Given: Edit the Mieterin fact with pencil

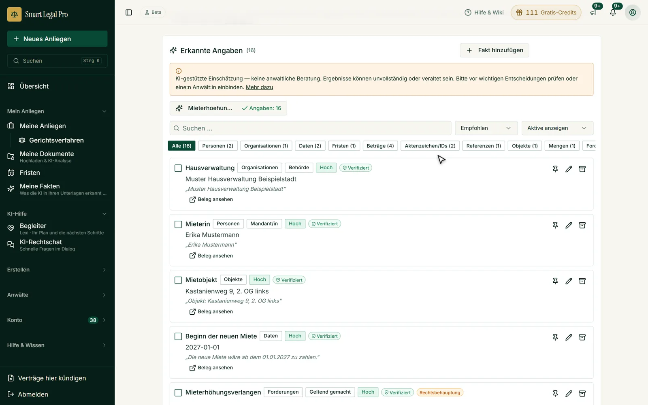Looking at the screenshot, I should point(569,225).
